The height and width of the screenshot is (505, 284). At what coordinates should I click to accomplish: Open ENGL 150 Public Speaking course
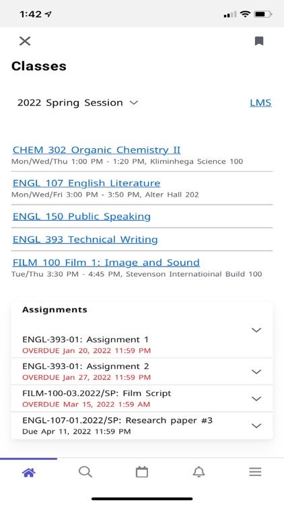81,216
